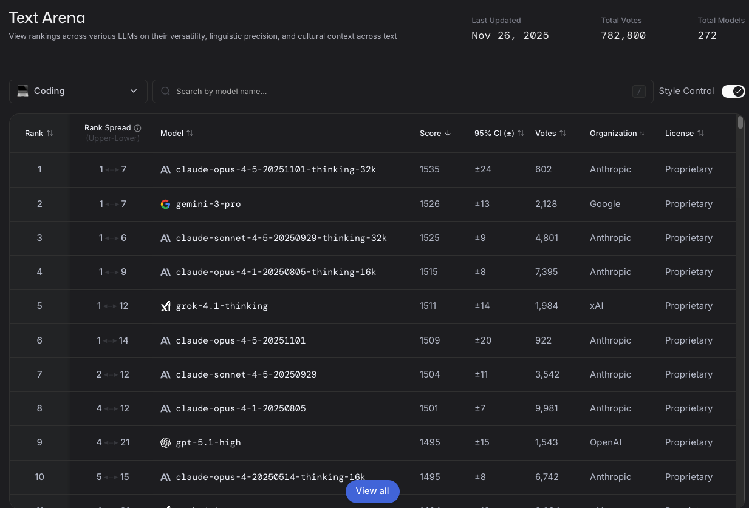Click the View all button
Screen dimensions: 749x508
[372, 491]
